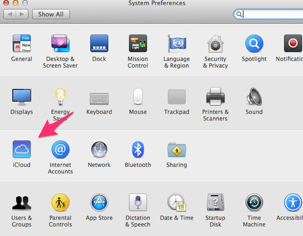Open Dictation & Speech microphone icon
303x236 pixels.
coord(138,202)
